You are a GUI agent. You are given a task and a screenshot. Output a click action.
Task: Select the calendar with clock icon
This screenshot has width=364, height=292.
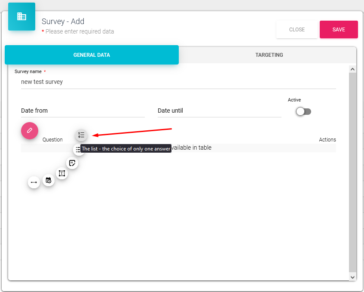pyautogui.click(x=49, y=180)
